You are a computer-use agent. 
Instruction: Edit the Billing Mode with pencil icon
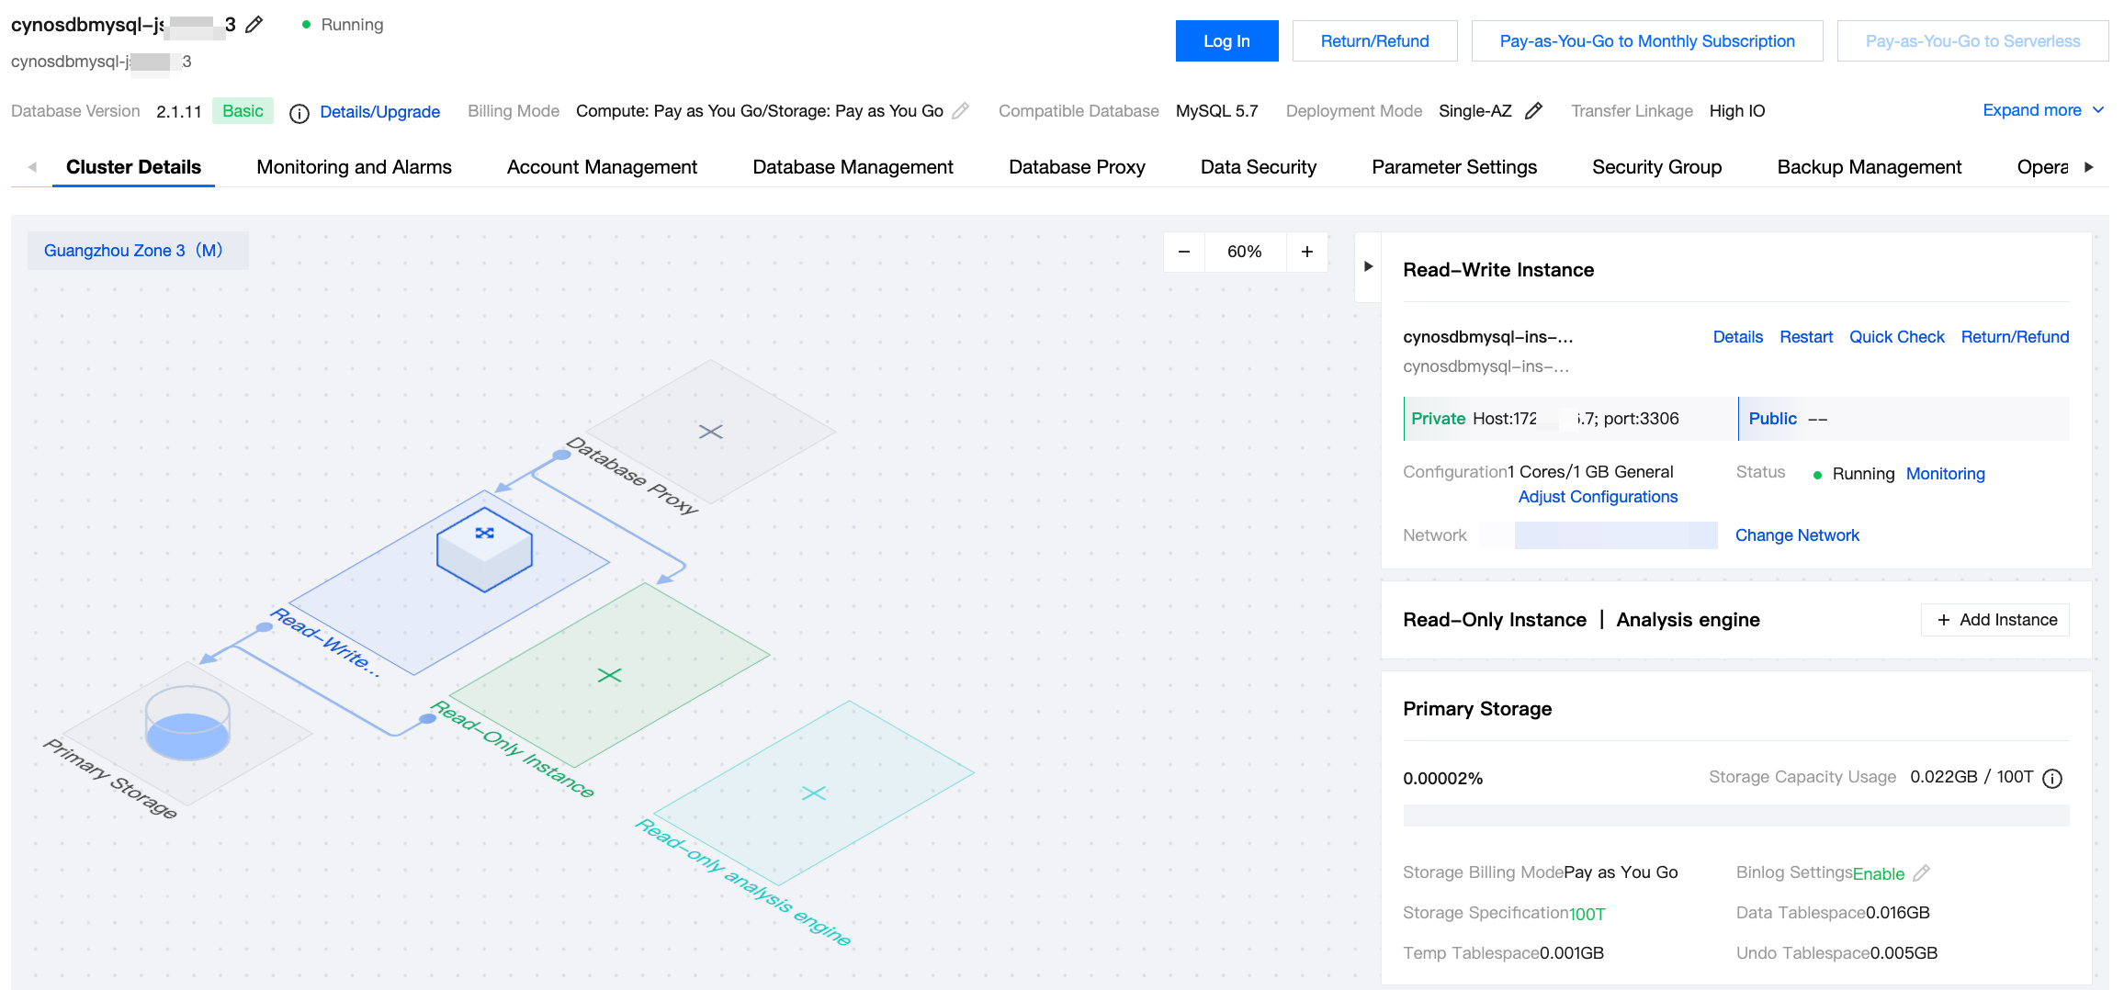pos(961,111)
